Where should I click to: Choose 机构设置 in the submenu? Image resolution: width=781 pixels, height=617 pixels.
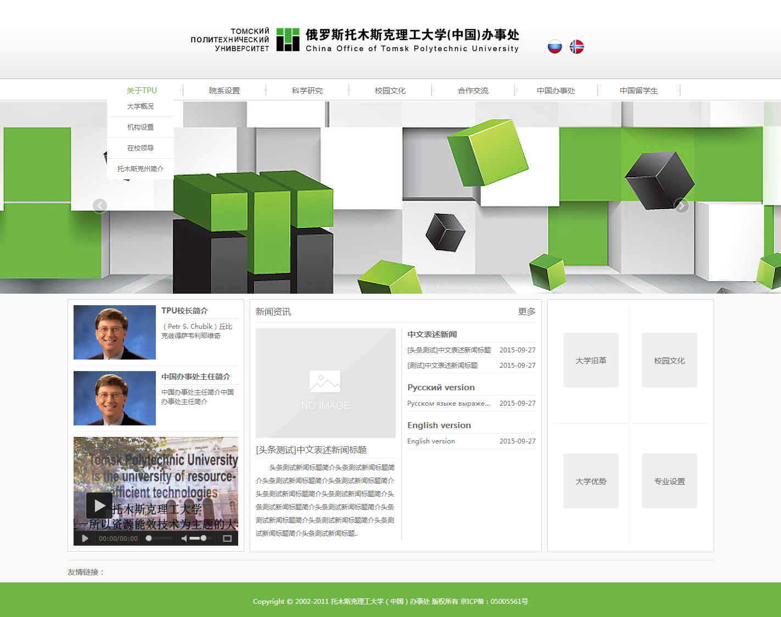pyautogui.click(x=141, y=127)
